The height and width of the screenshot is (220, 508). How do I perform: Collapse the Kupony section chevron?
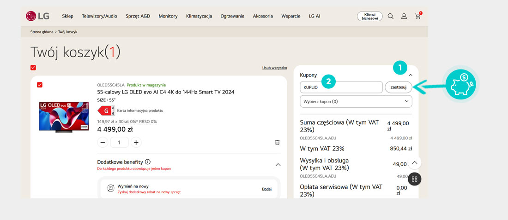click(x=410, y=75)
